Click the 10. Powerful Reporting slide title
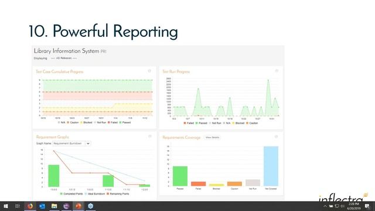Viewport: 375px width, 211px height. click(103, 32)
